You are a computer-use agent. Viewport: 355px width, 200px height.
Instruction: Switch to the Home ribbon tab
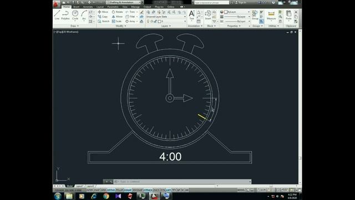(x=67, y=7)
